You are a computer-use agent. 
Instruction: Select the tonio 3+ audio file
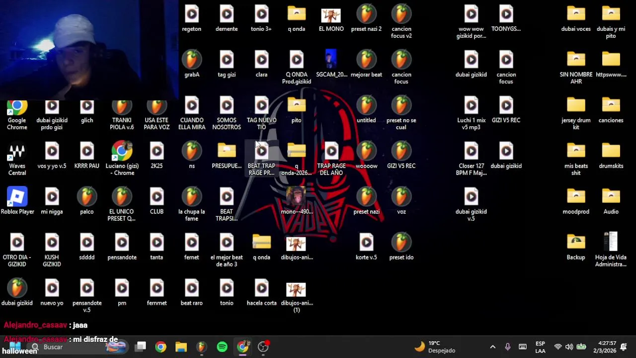point(261,19)
